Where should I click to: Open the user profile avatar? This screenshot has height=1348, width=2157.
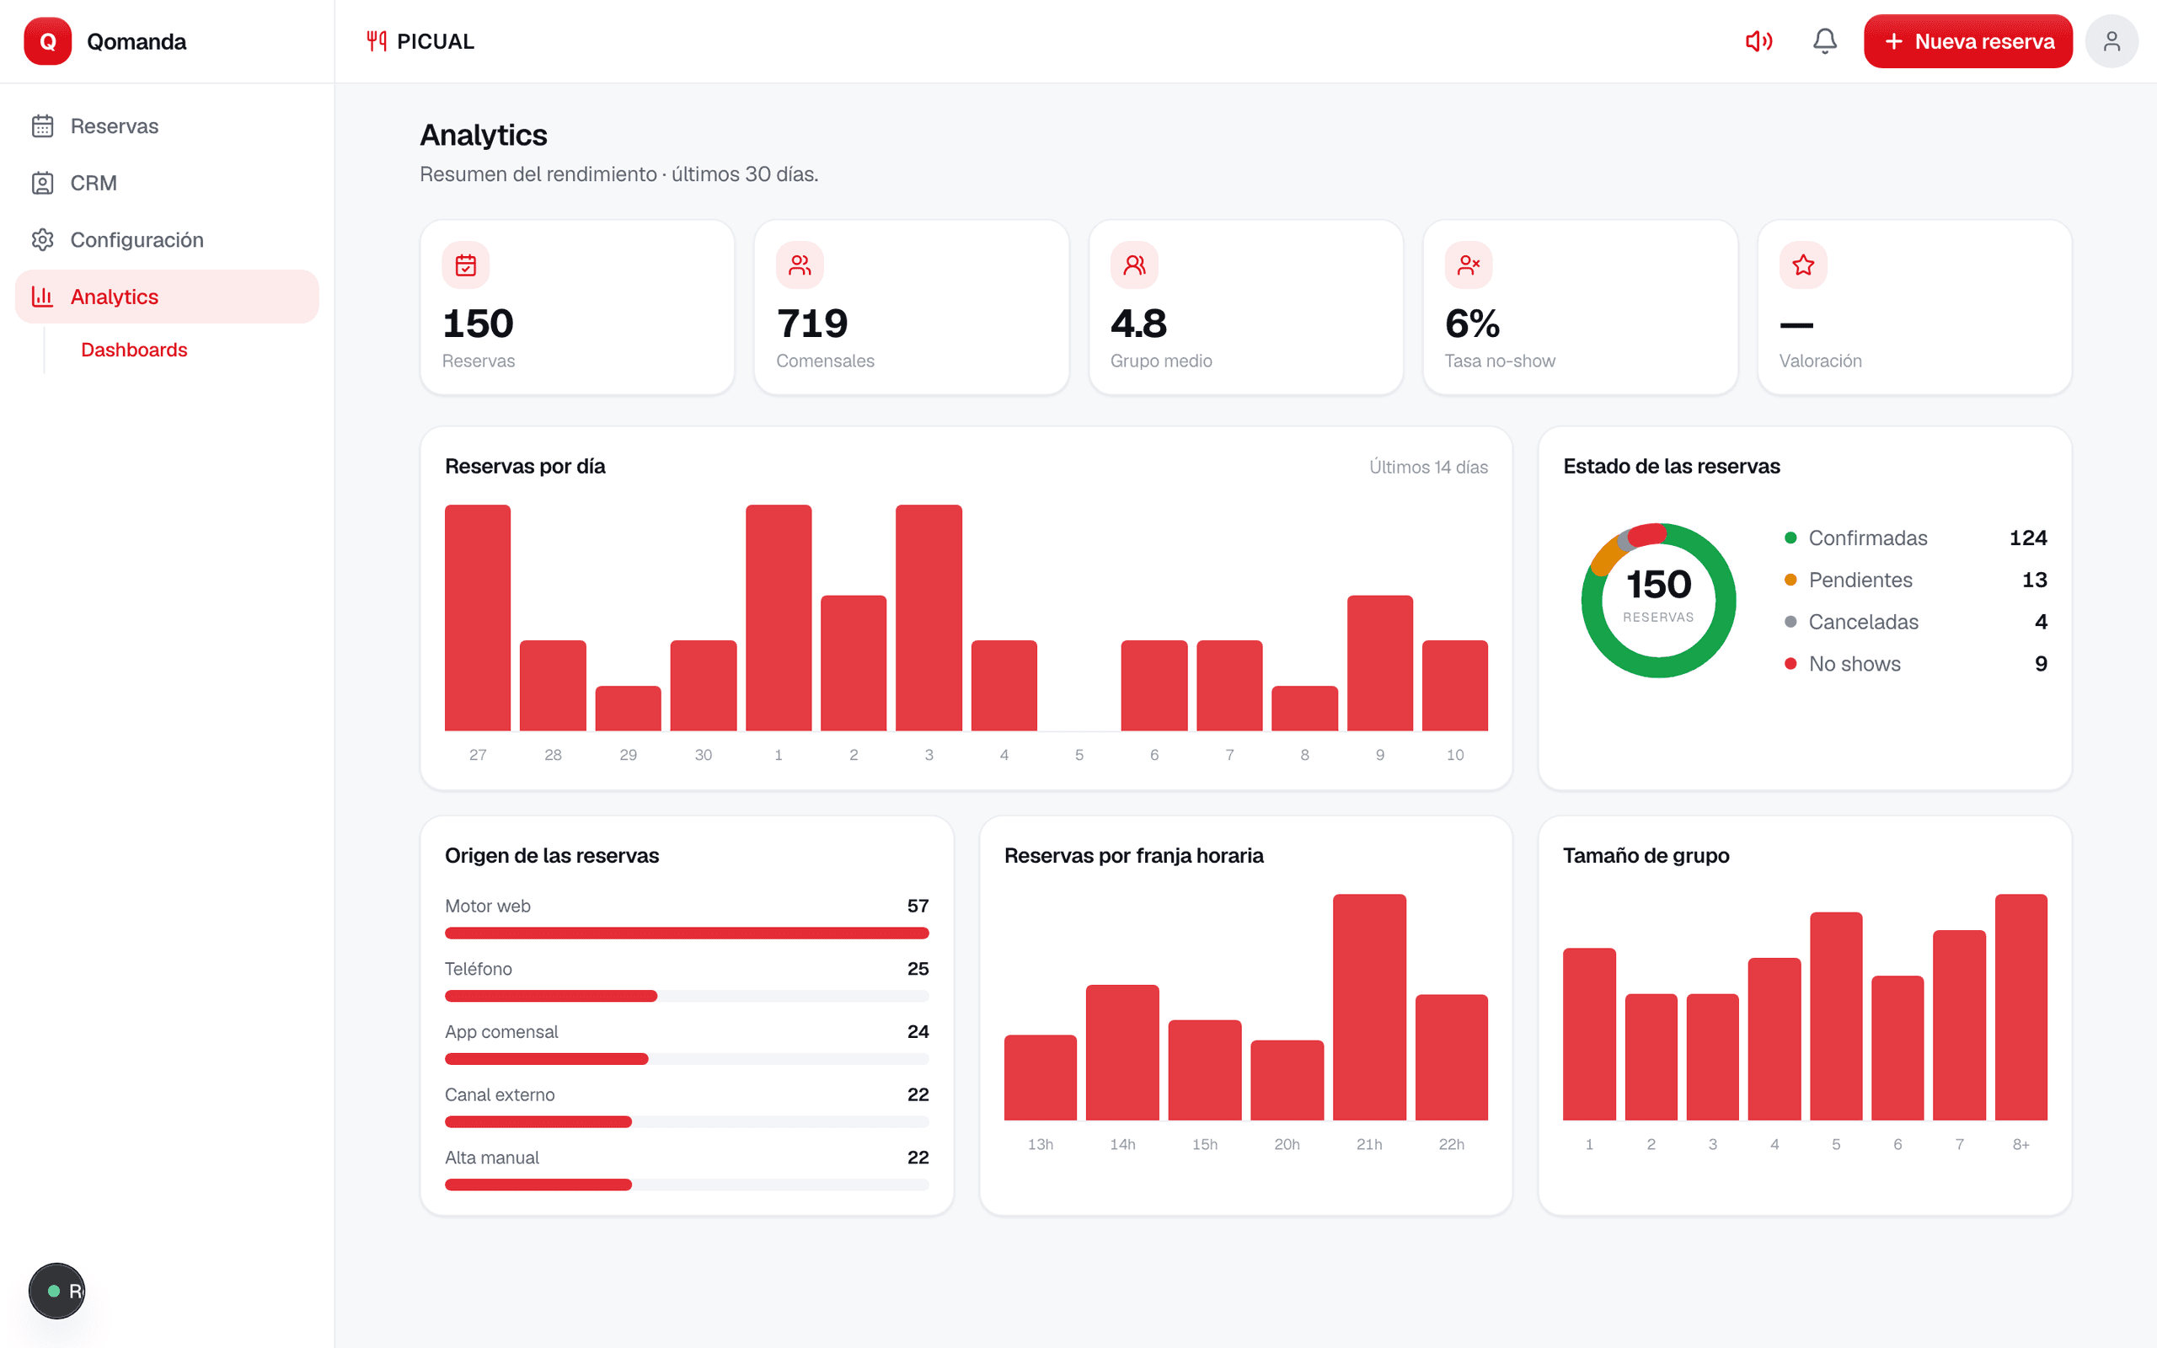click(x=2112, y=41)
